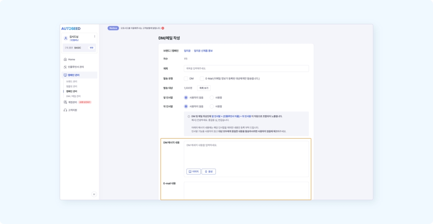Check the E-Mail send type checkbox
Image resolution: width=433 pixels, height=224 pixels.
[x=202, y=78]
